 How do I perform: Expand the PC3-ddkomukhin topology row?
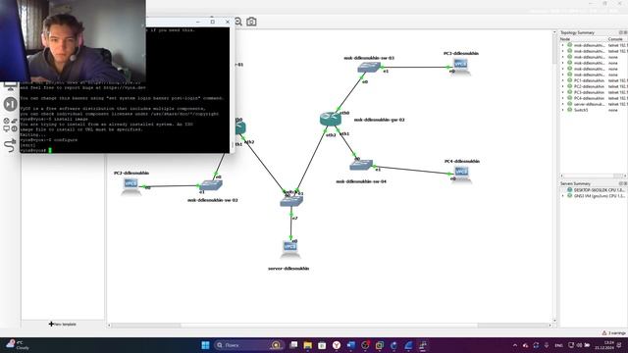562,92
